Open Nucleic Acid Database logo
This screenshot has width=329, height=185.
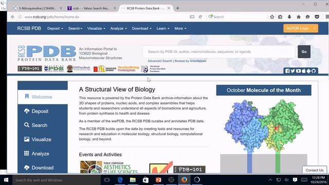coord(105,68)
